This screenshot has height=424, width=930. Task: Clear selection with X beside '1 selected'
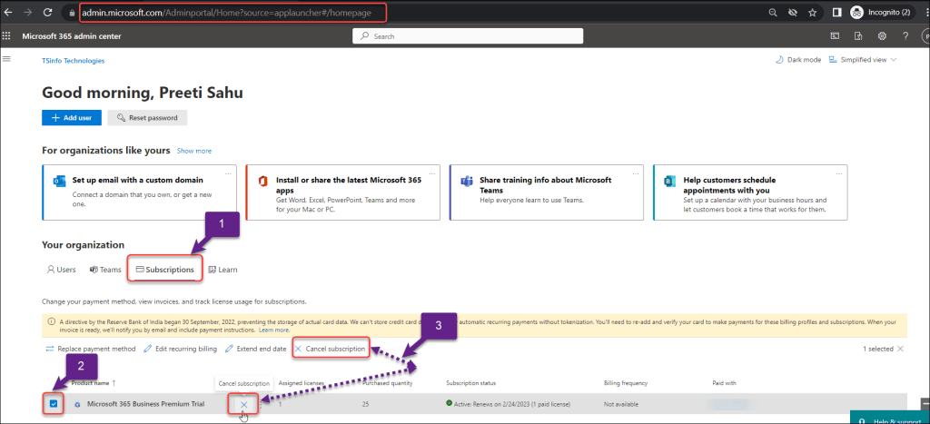tap(900, 349)
